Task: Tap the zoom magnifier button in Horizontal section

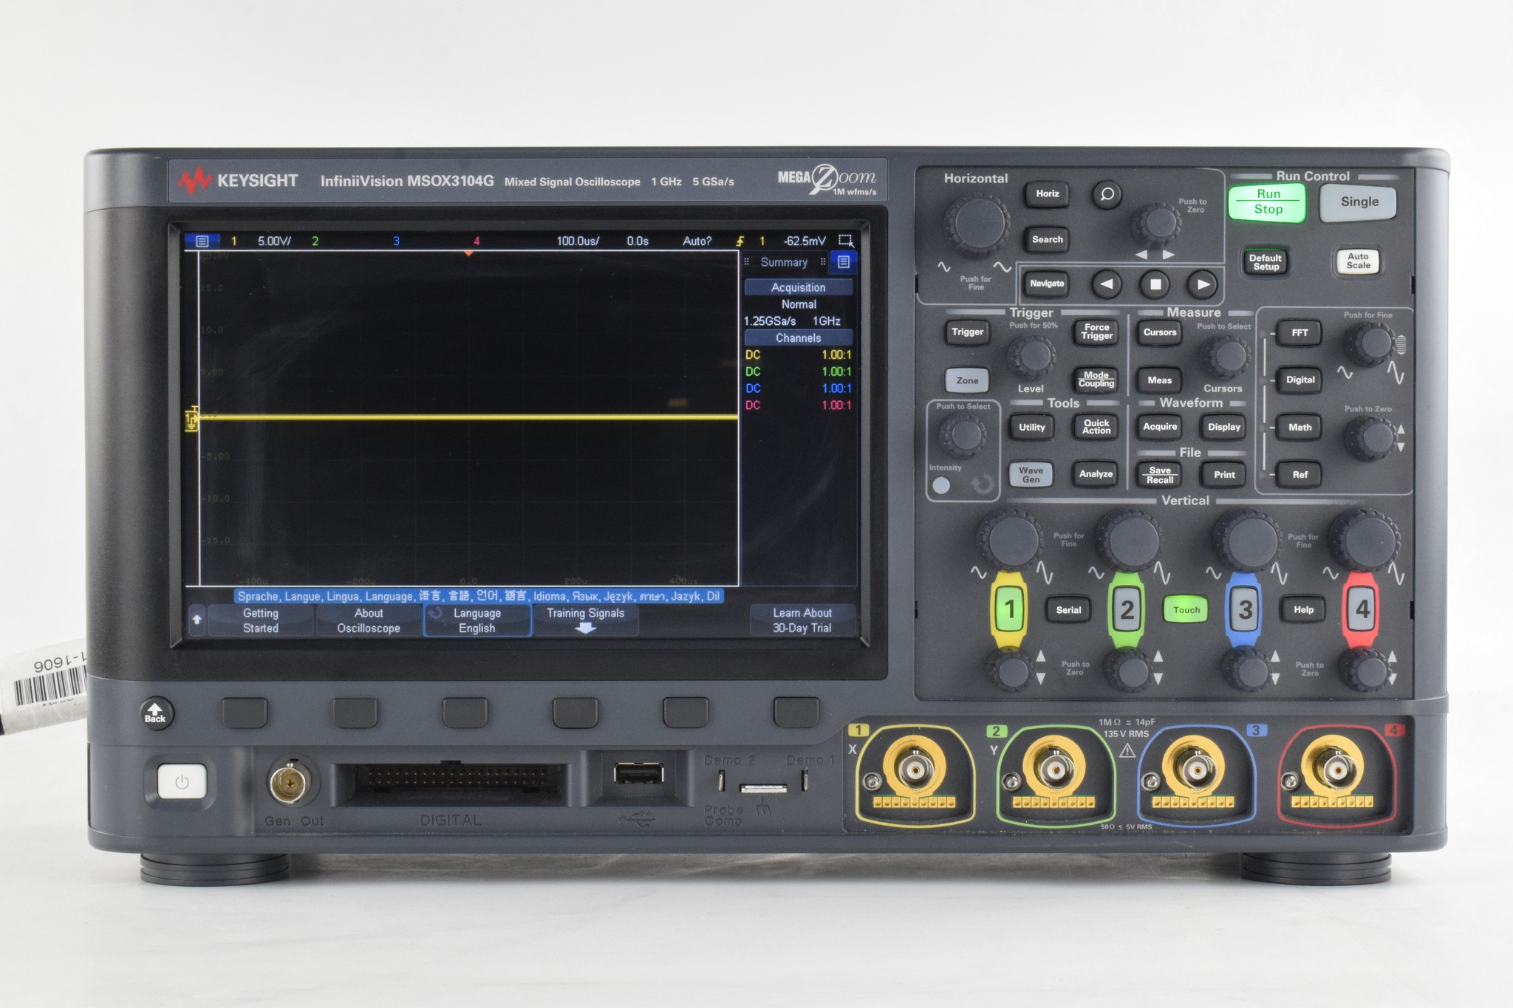Action: pyautogui.click(x=1107, y=194)
